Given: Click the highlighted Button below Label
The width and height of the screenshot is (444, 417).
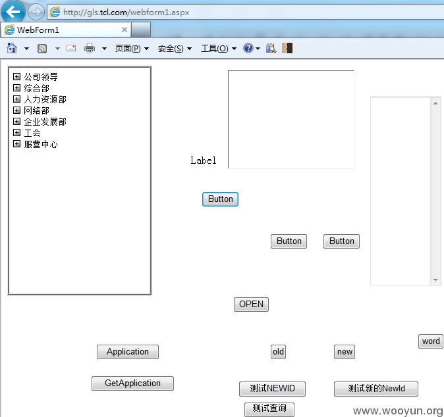Looking at the screenshot, I should click(220, 199).
